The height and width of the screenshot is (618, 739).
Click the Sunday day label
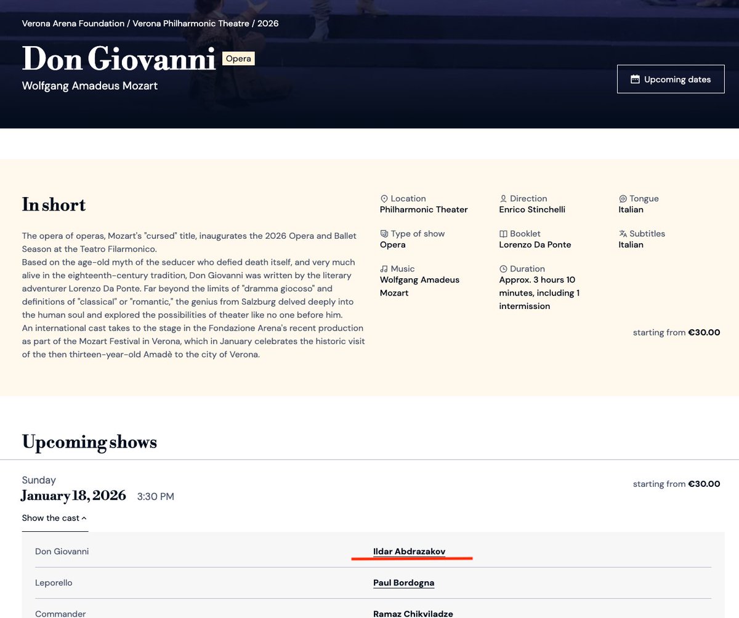[39, 480]
